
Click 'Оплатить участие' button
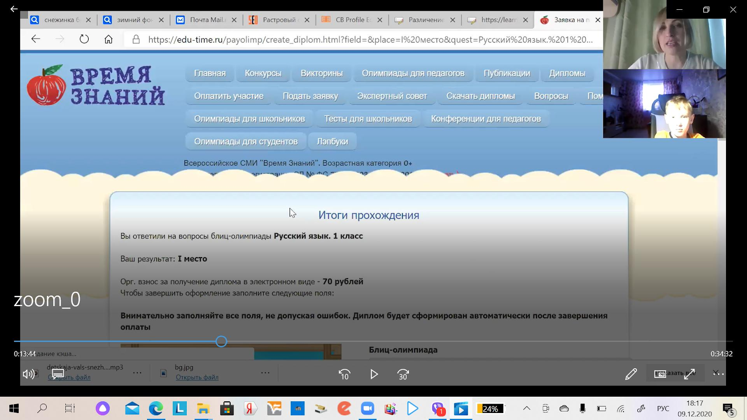click(229, 96)
